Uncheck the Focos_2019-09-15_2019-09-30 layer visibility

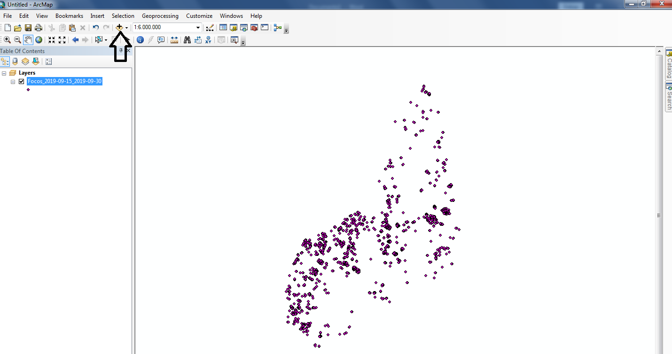click(21, 81)
